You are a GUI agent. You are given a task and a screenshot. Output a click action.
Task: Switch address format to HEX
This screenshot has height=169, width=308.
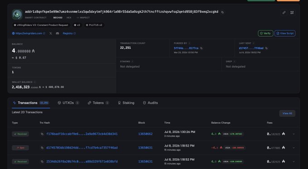(x=69, y=18)
